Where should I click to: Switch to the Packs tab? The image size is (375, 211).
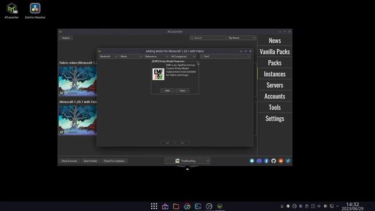(275, 63)
